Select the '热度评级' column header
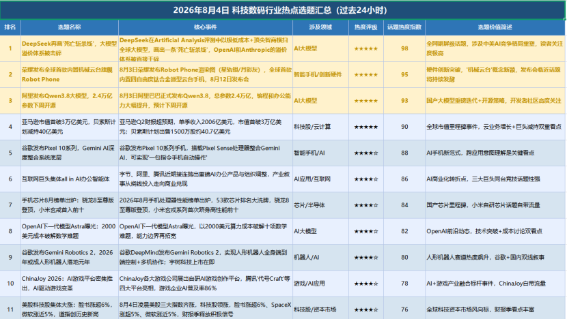The height and width of the screenshot is (319, 567). tap(366, 27)
